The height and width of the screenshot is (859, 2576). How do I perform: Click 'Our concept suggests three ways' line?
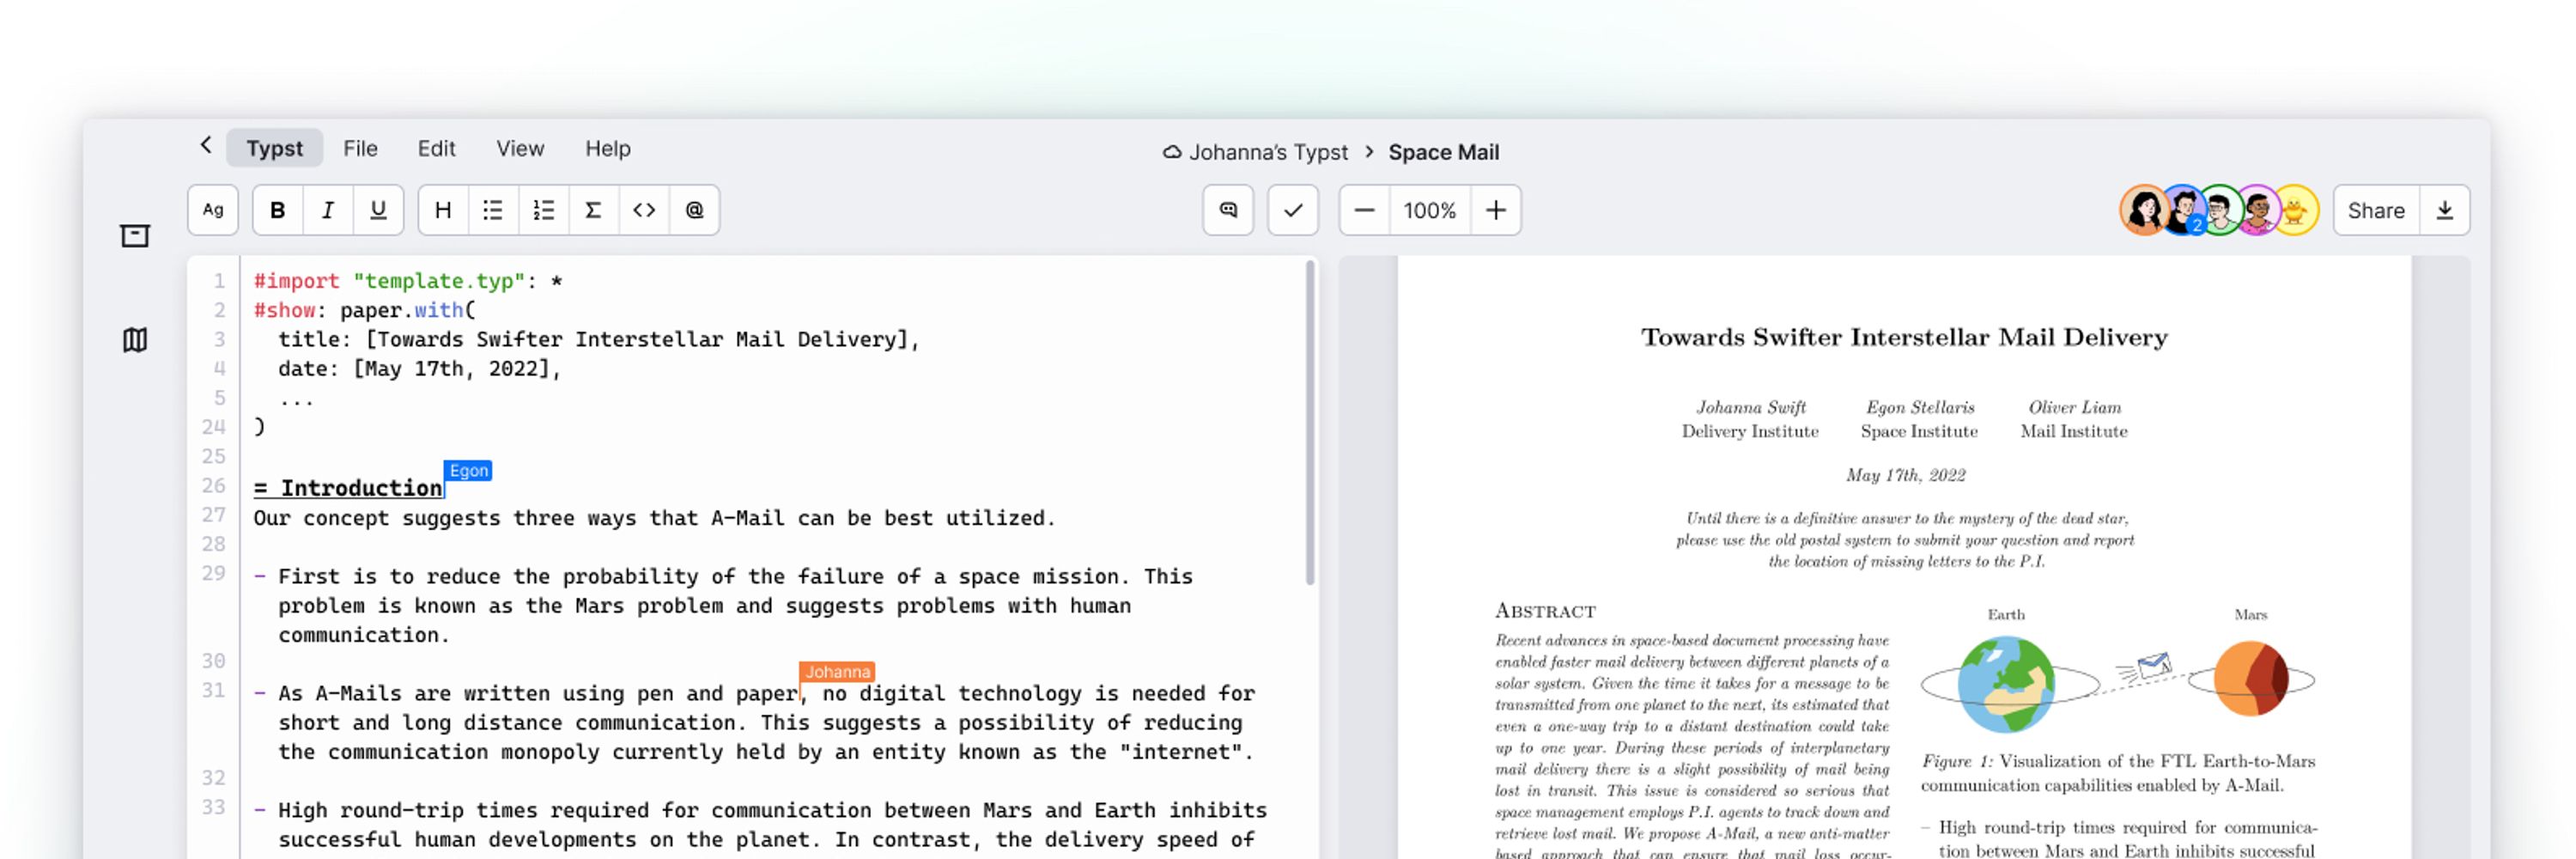coord(654,518)
